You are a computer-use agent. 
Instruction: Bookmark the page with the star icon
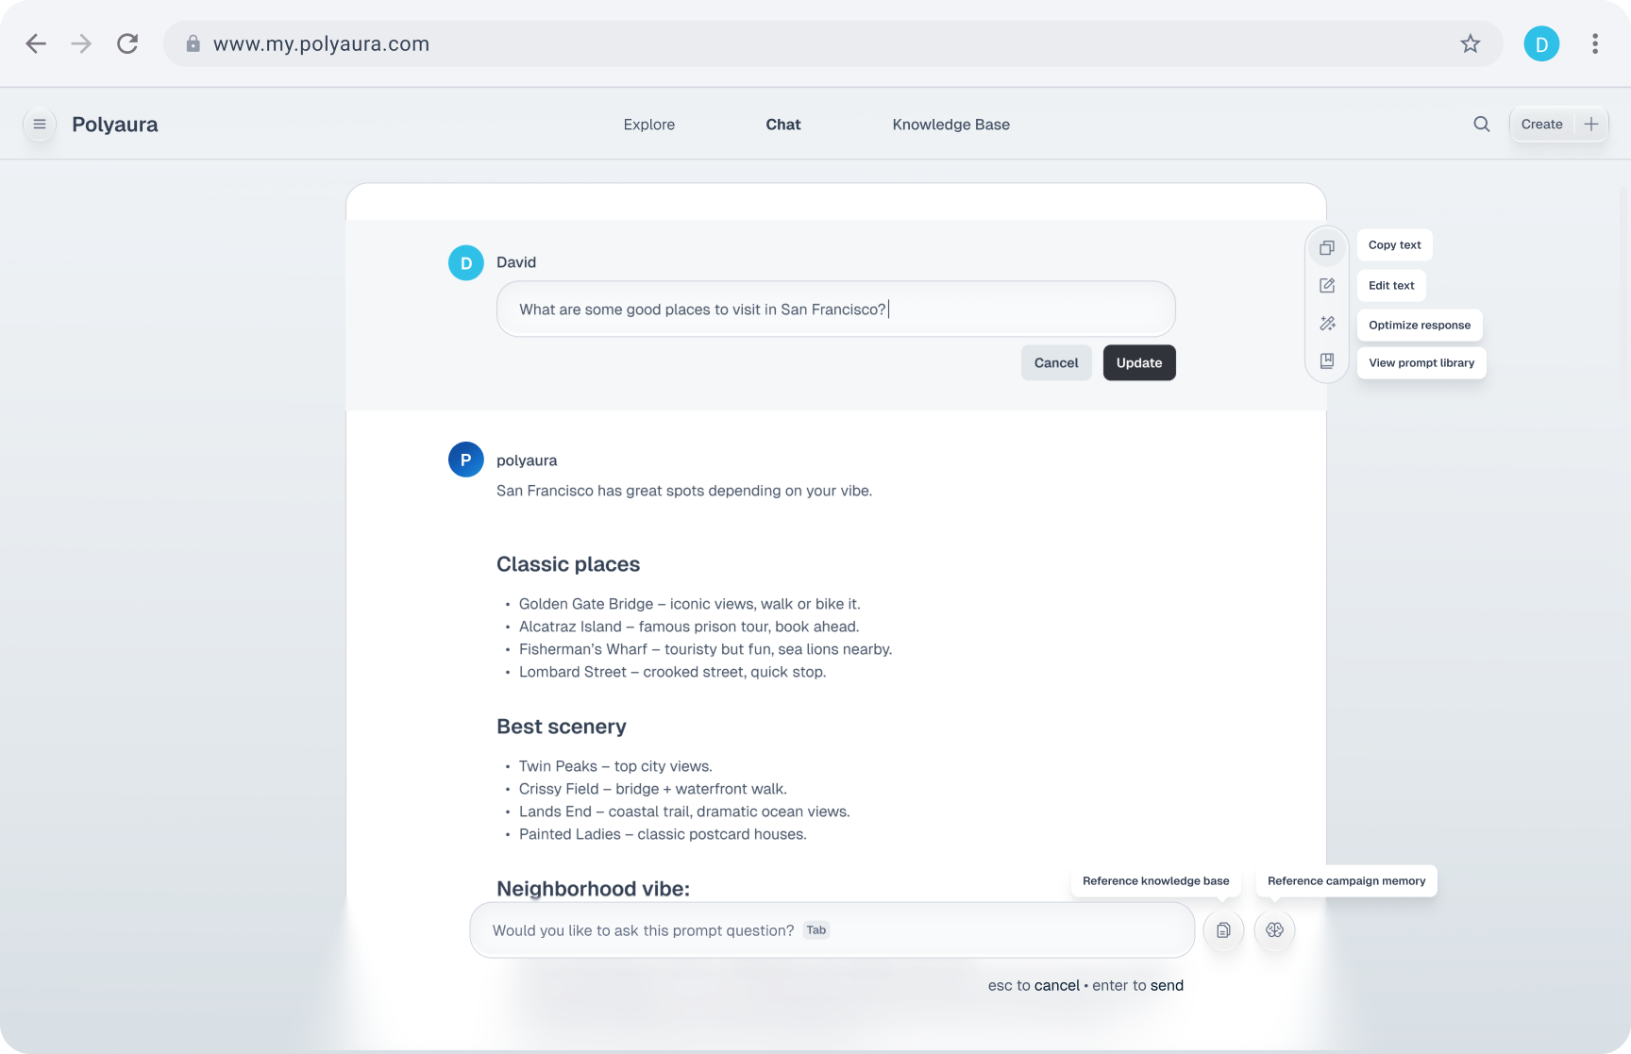[1471, 43]
